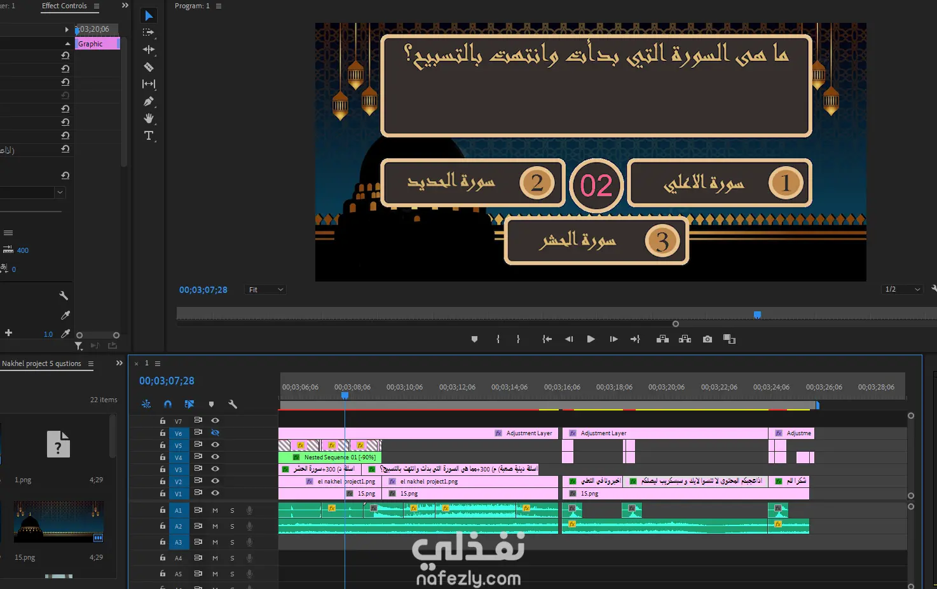Open the Fit zoom level dropdown
937x589 pixels.
point(265,290)
